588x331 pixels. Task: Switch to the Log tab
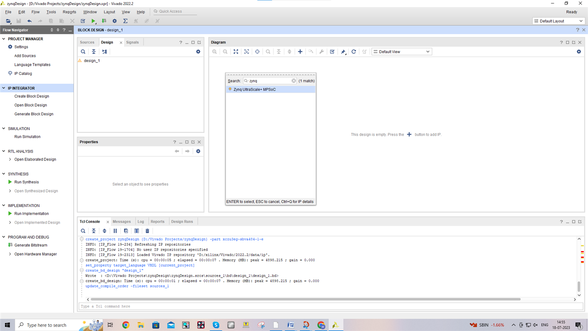click(141, 222)
